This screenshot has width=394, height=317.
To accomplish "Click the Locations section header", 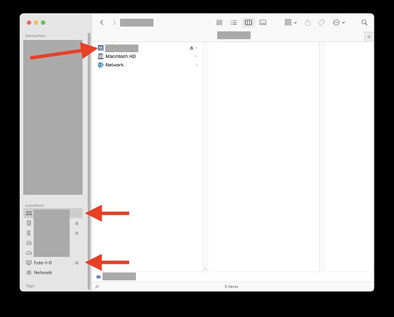I will coord(35,205).
